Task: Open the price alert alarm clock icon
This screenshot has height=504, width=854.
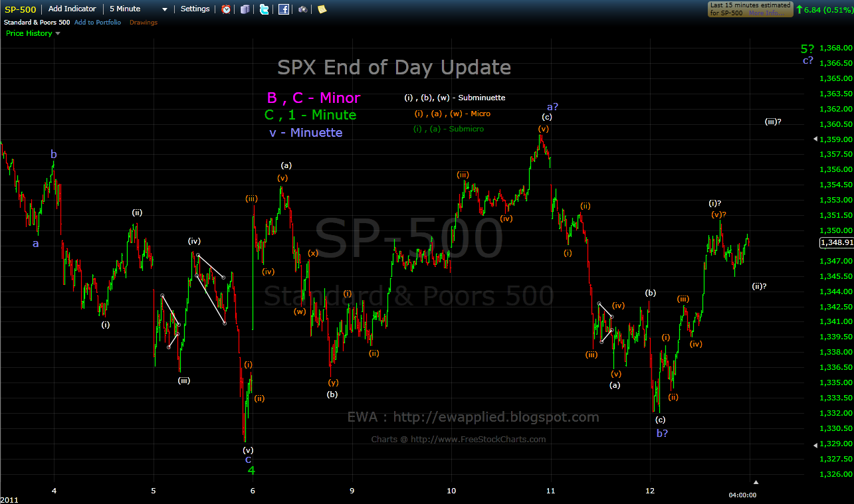Action: tap(227, 9)
